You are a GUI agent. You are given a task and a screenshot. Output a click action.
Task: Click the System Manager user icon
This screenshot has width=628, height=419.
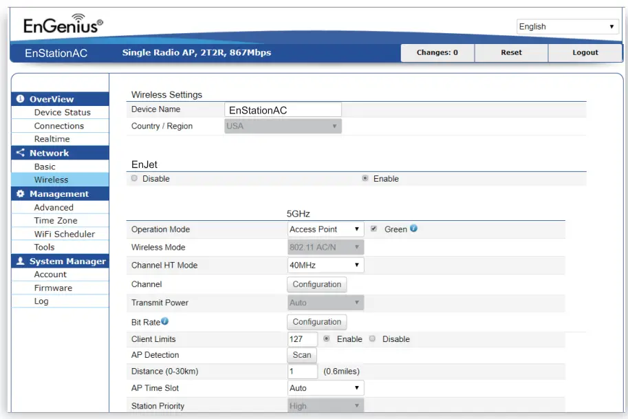point(20,261)
